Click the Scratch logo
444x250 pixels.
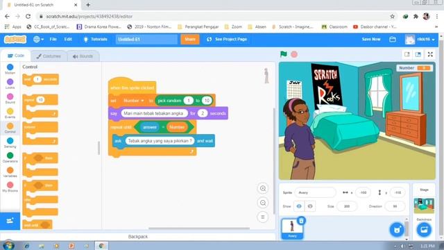pyautogui.click(x=15, y=39)
